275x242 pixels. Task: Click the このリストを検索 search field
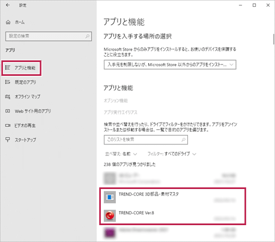coord(146,140)
